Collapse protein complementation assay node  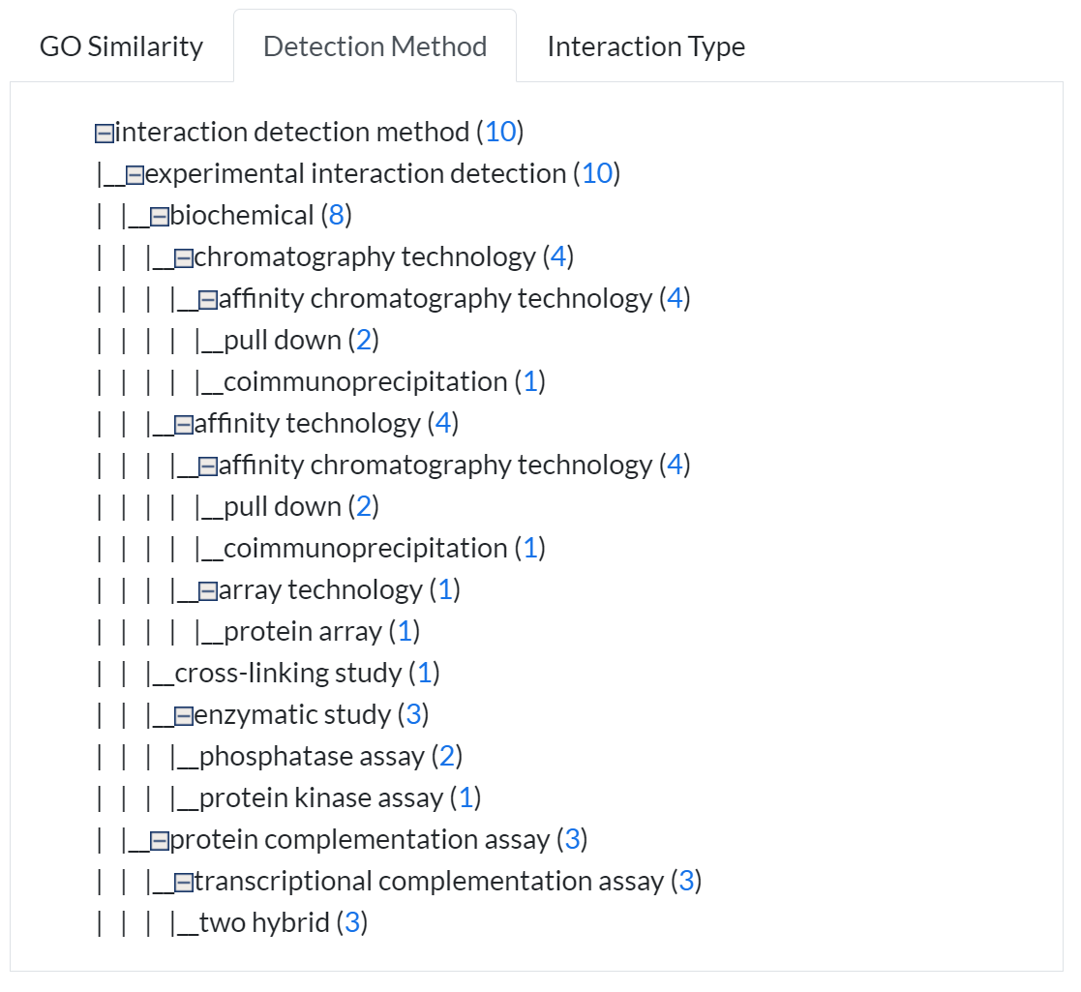160,840
